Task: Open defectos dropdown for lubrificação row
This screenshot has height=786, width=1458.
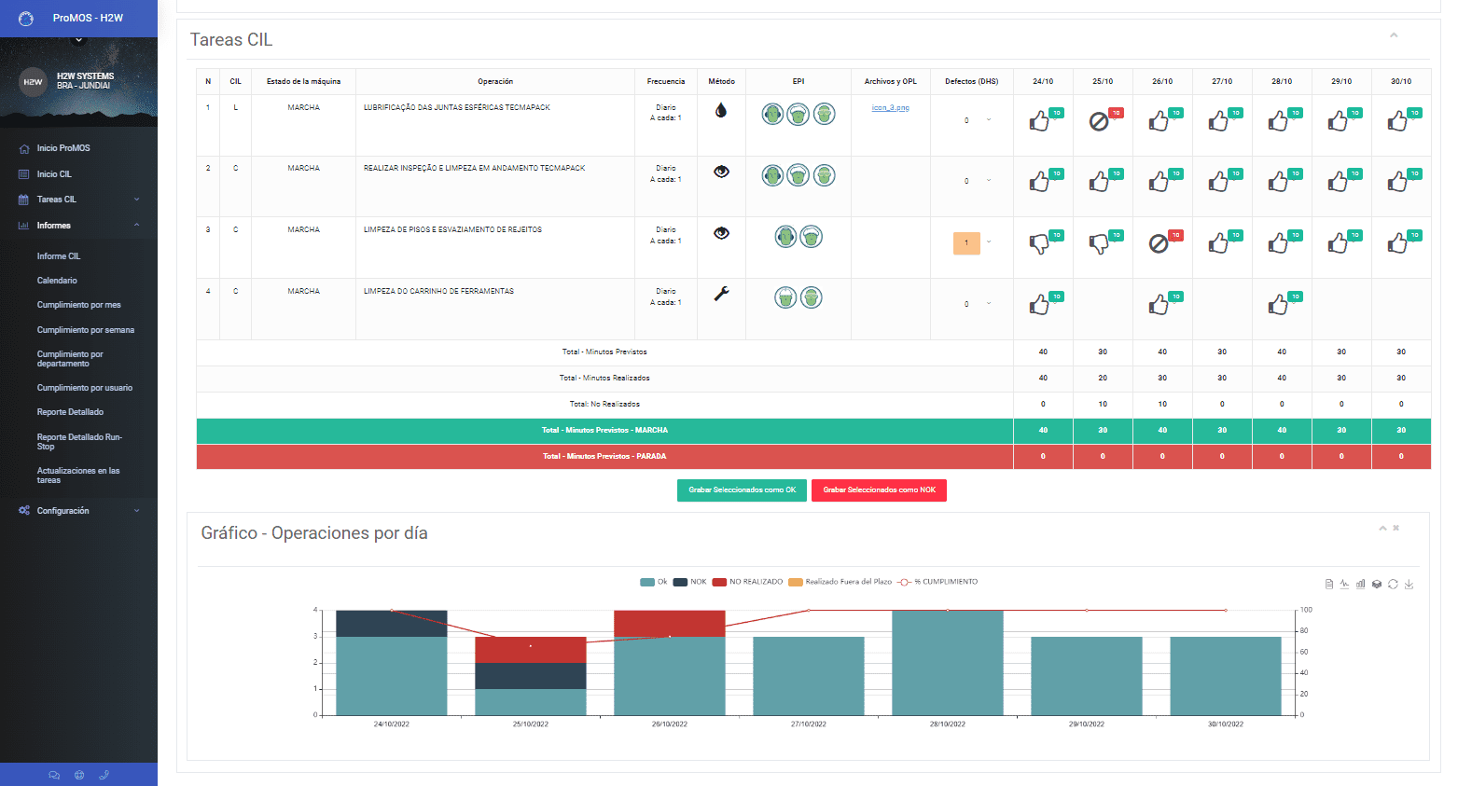Action: 989,119
